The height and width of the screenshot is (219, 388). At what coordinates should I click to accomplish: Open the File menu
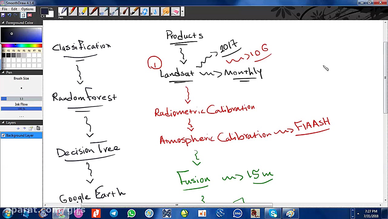coord(5,9)
